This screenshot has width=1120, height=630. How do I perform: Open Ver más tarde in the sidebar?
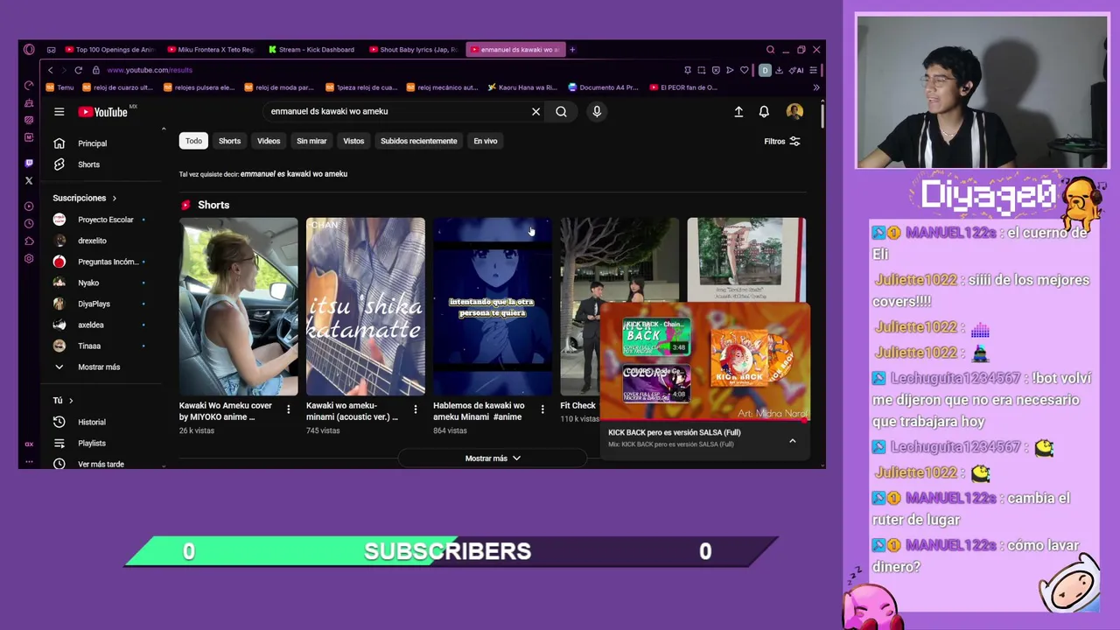point(101,464)
